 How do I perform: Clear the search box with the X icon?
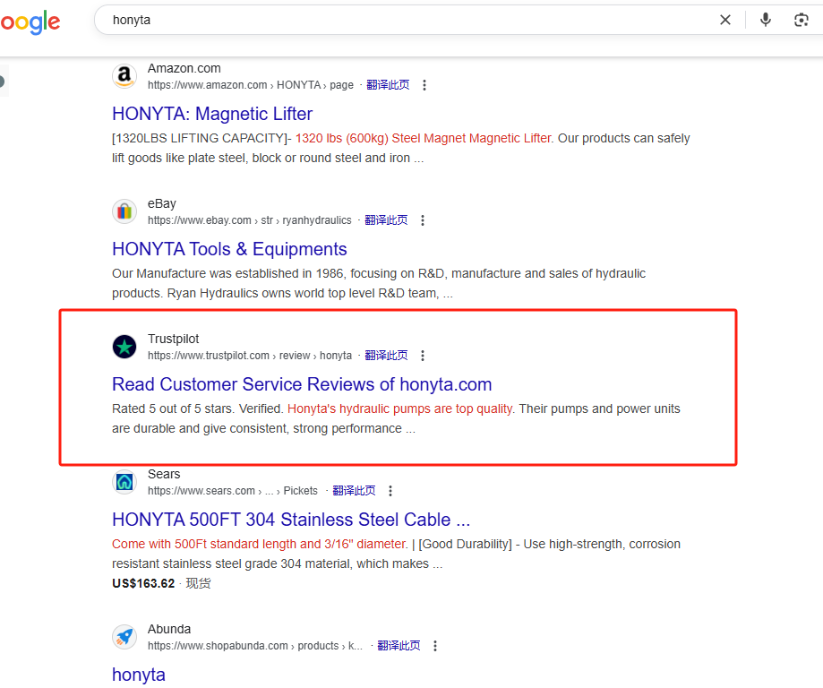[724, 20]
